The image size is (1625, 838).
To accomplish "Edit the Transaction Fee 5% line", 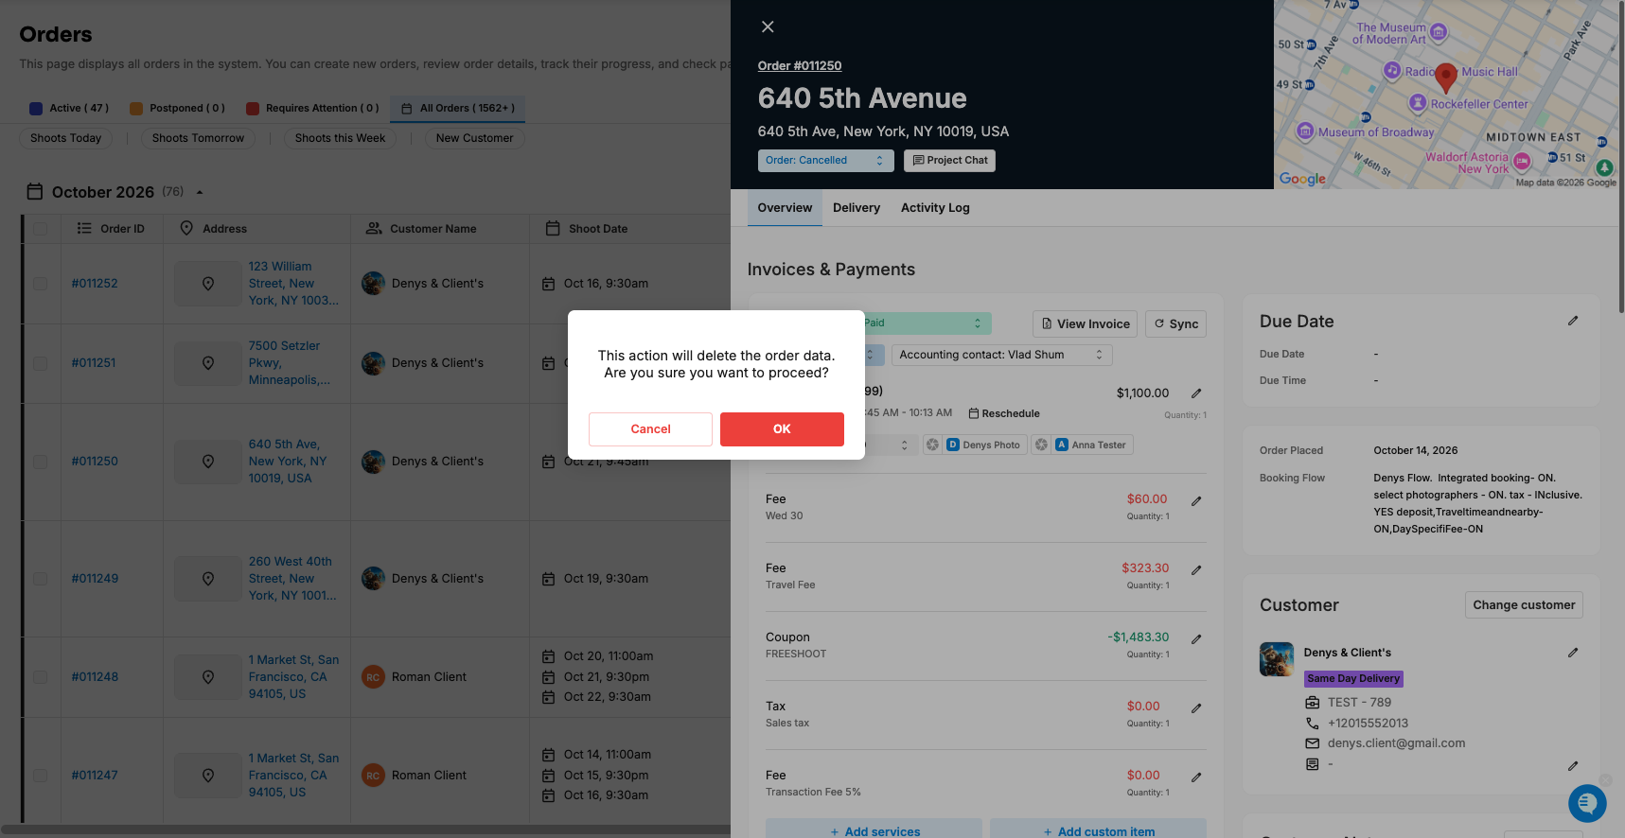I will (1196, 777).
